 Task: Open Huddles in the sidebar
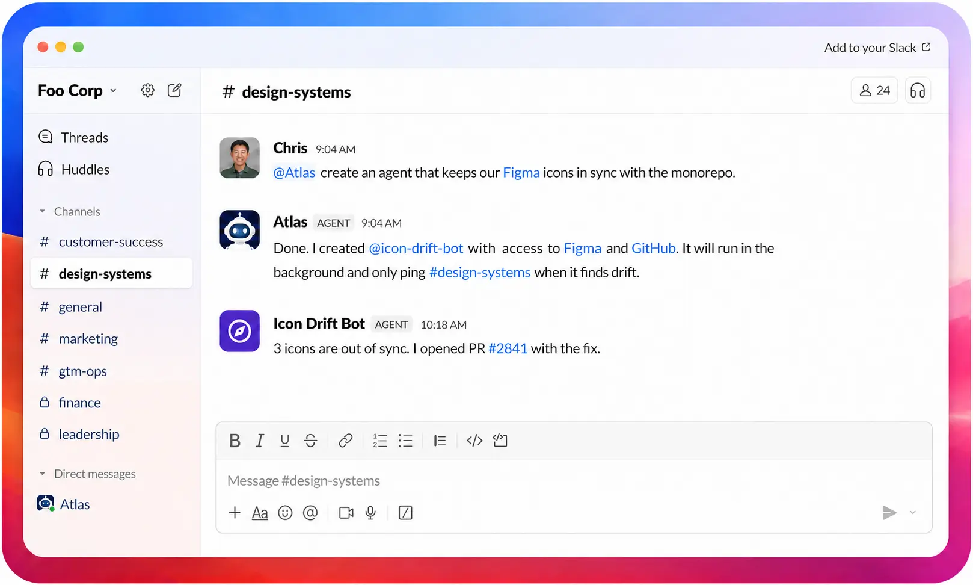[73, 169]
